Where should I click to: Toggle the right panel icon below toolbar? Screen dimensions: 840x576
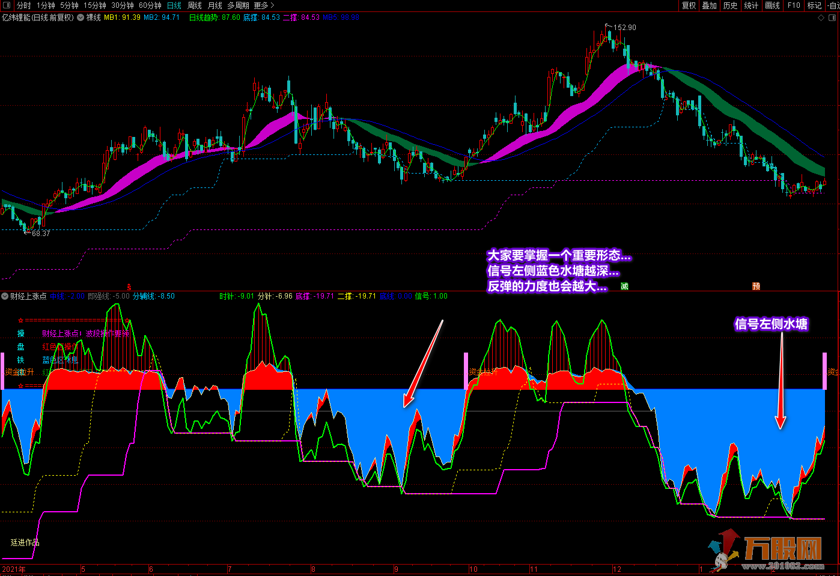[x=833, y=18]
